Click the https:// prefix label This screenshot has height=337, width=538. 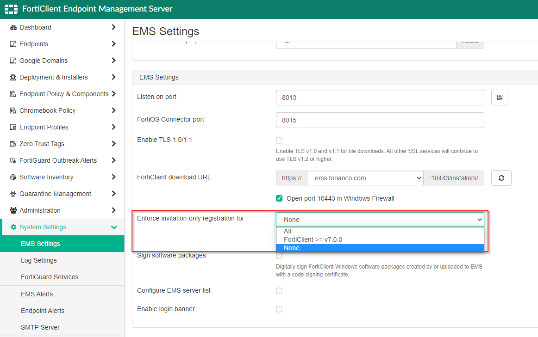pos(292,178)
